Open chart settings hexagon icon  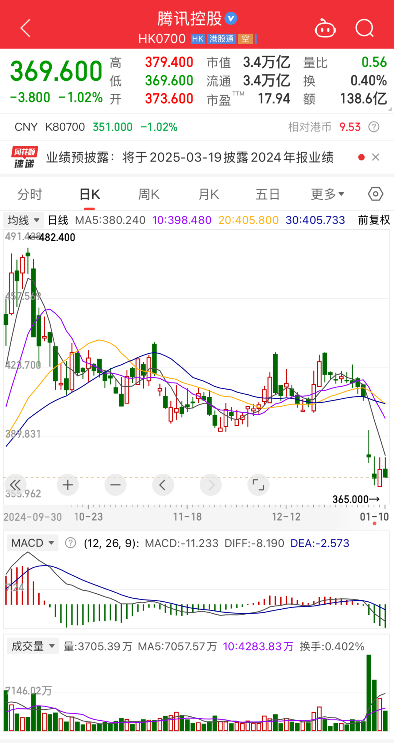375,194
